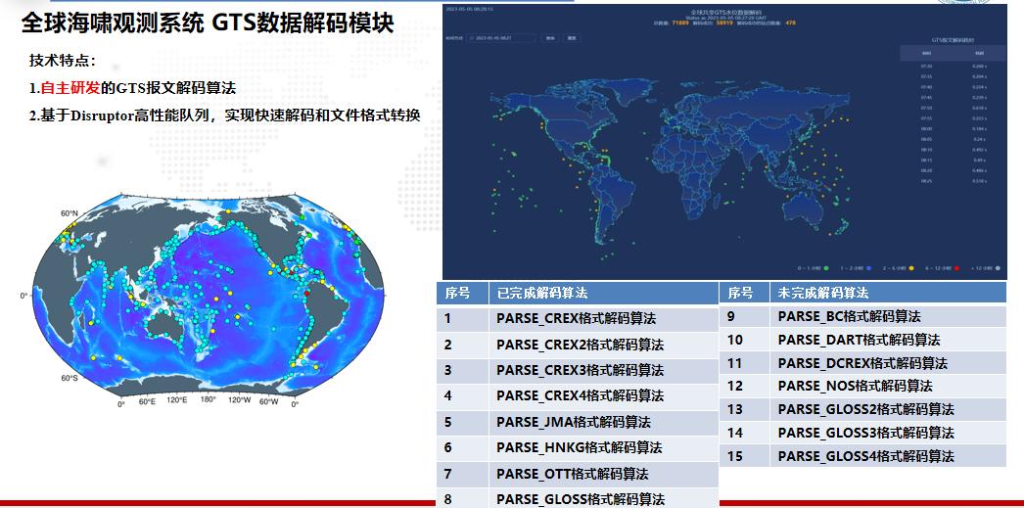The width and height of the screenshot is (1024, 508).
Task: Click the slide title 全球海啸观测系统 GTS数据解码模块
Action: coord(208,23)
